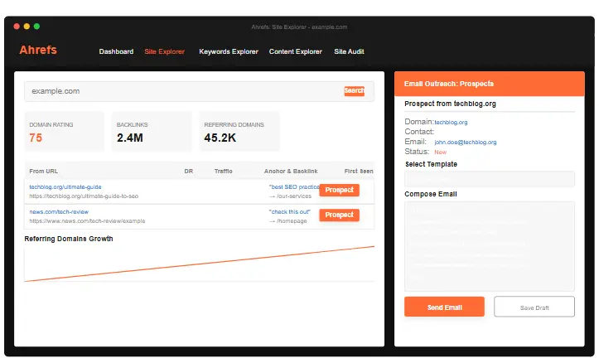The image size is (599, 363).
Task: Sort by From URL column header
Action: [x=44, y=172]
